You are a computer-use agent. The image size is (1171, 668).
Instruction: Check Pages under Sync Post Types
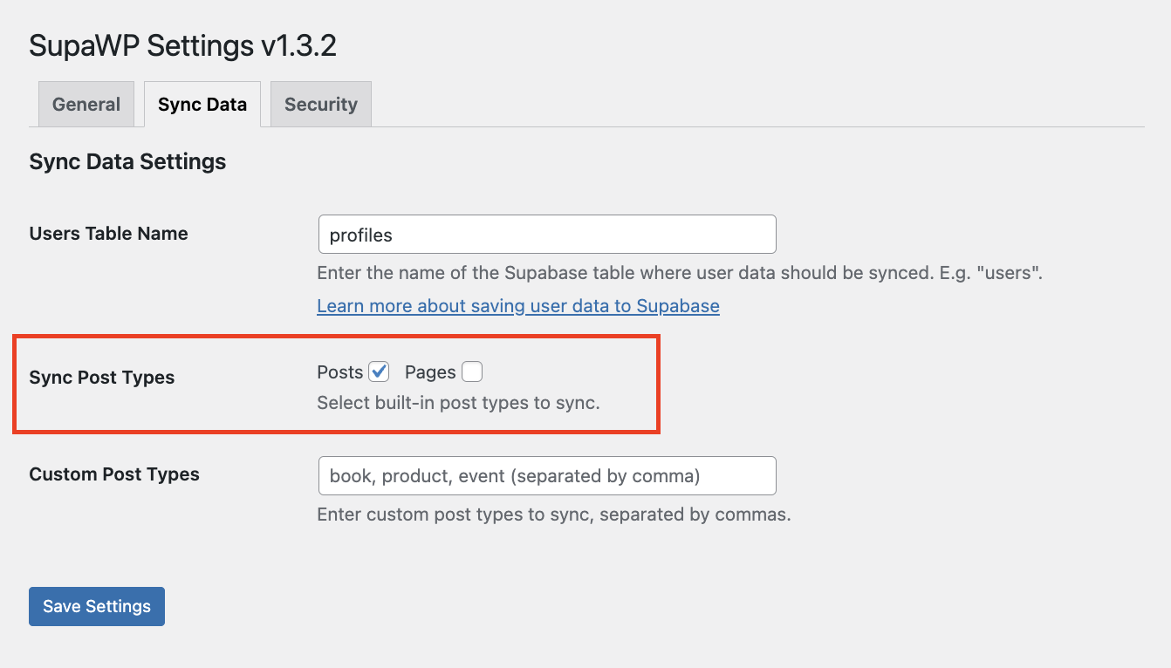click(x=471, y=371)
